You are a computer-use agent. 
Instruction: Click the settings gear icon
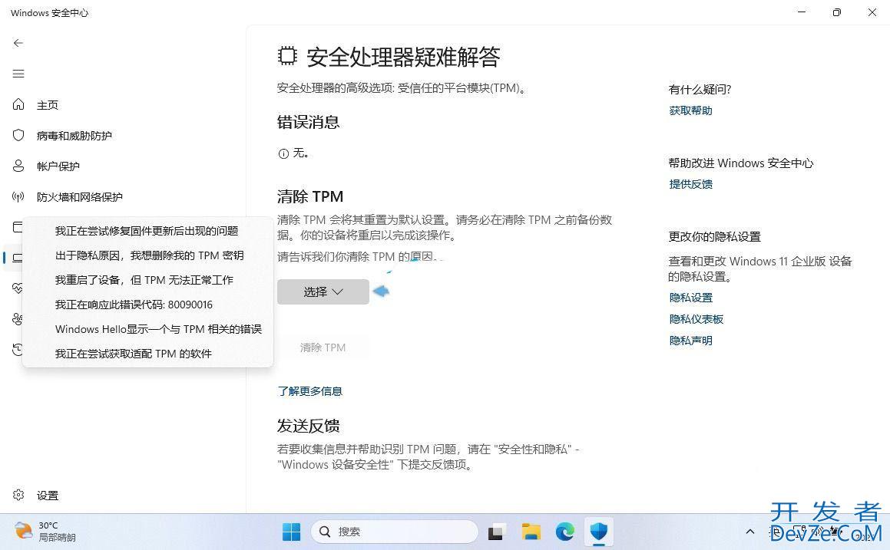click(18, 495)
